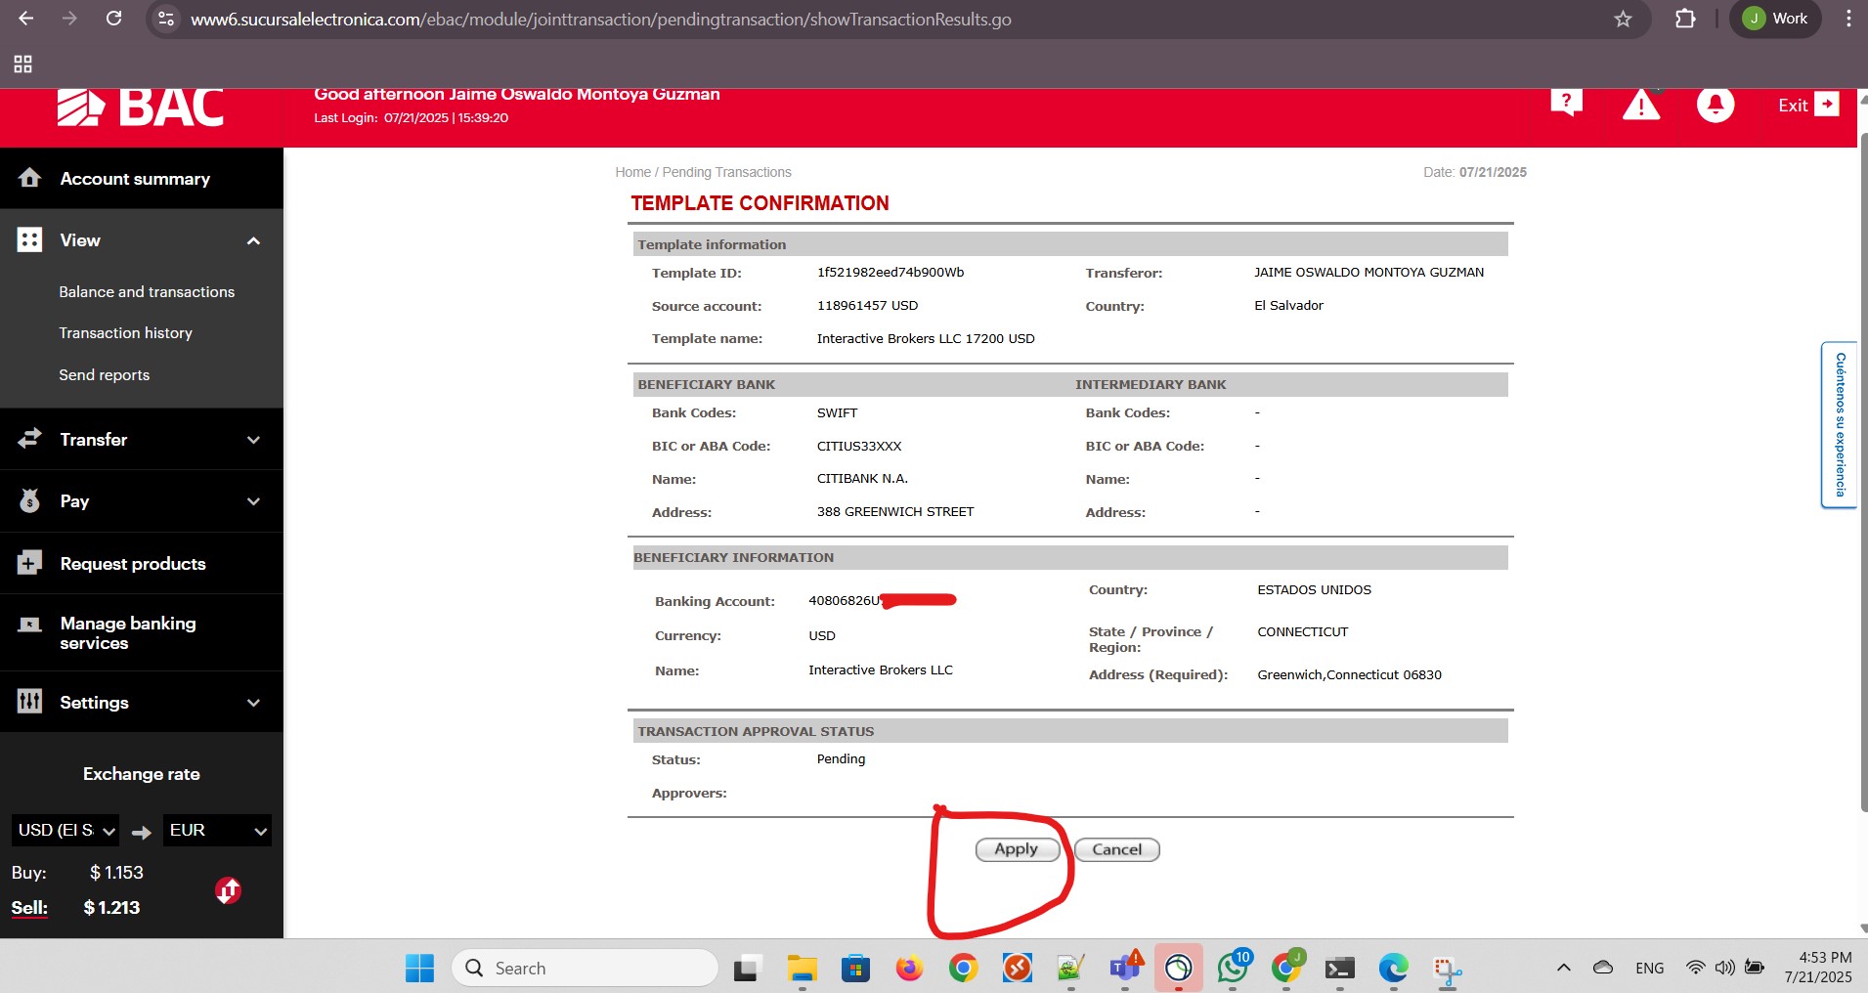Open the site information icon in the address bar
Screen dimensions: 1868x993
(x=166, y=19)
